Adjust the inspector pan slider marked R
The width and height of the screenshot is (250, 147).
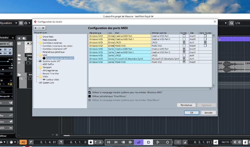pos(6,65)
